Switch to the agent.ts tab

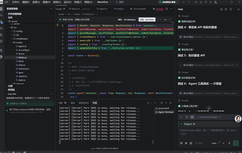102,9
